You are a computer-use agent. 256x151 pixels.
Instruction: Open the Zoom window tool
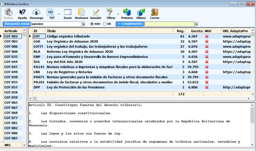point(67,12)
